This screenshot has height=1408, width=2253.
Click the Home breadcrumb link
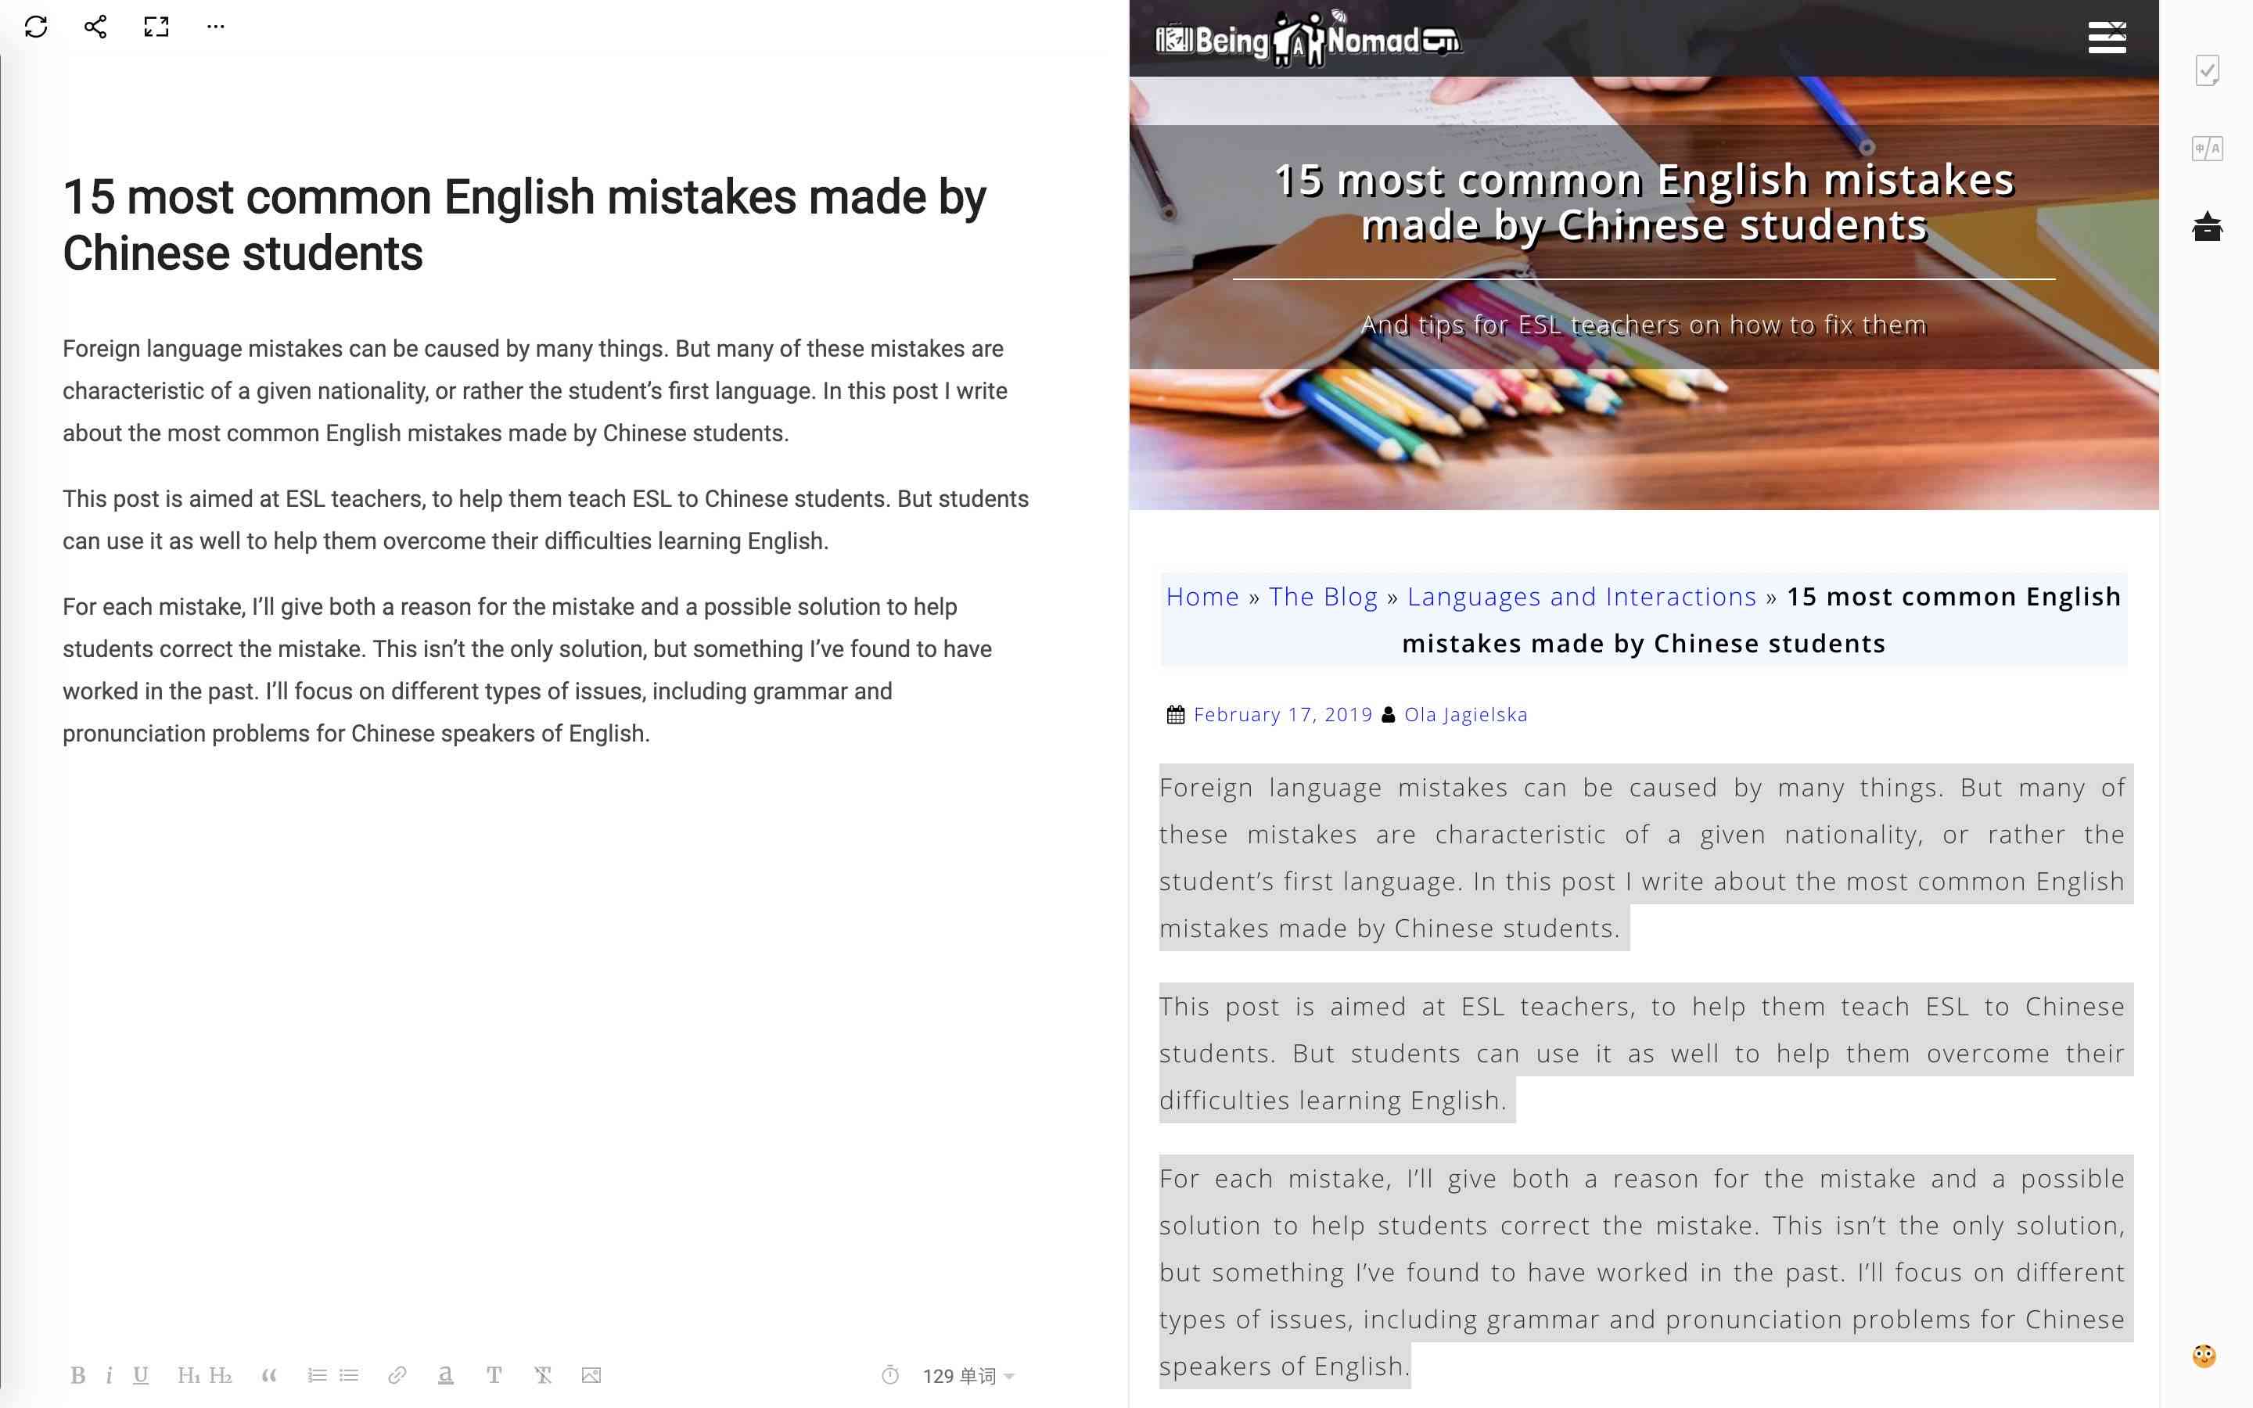1203,595
